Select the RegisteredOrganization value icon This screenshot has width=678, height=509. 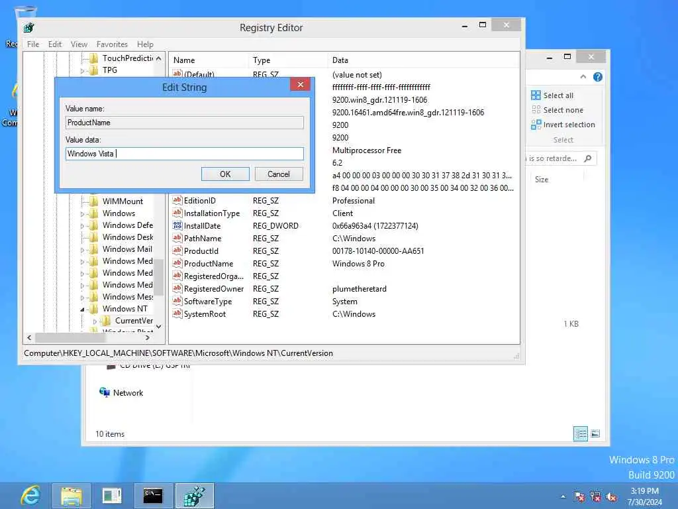click(177, 276)
